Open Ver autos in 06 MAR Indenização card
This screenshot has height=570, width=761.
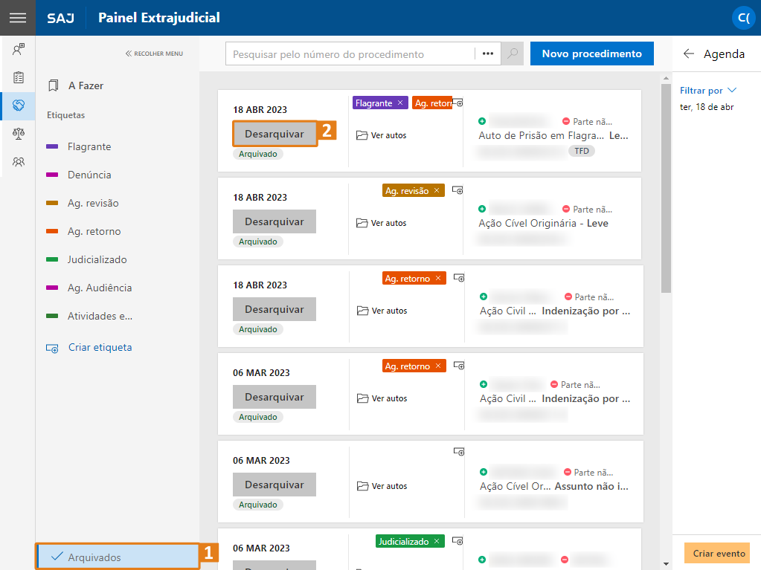tap(382, 398)
